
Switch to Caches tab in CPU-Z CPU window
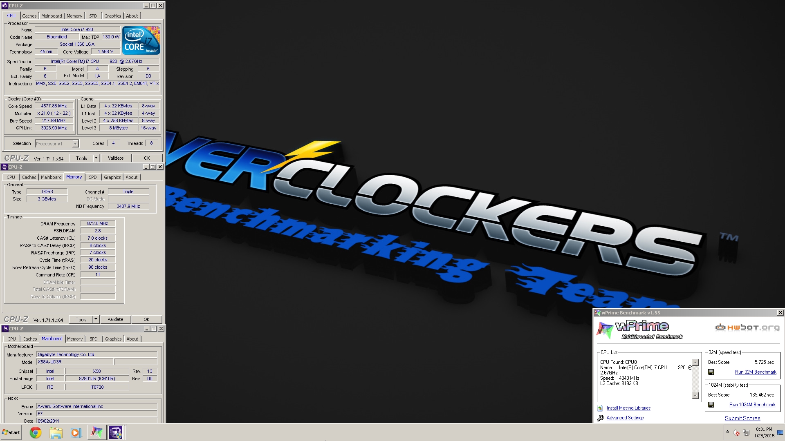pos(29,16)
